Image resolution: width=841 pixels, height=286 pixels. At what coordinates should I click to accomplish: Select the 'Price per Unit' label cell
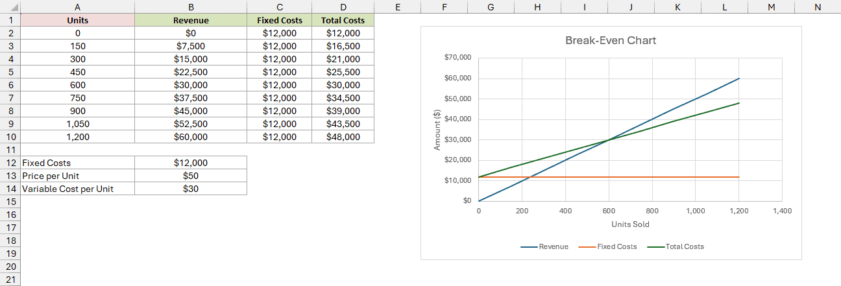coord(78,176)
